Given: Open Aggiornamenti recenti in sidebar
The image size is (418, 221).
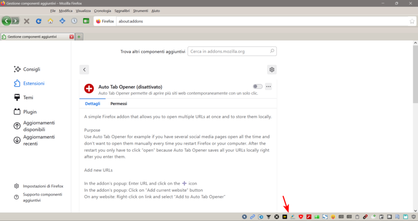Looking at the screenshot, I should (x=34, y=140).
